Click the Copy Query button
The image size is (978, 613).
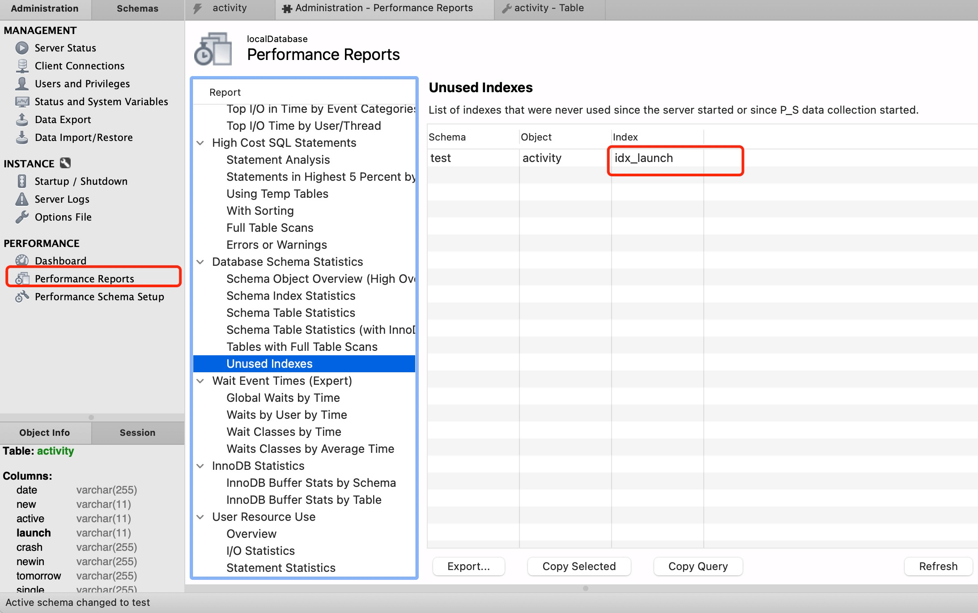(698, 566)
